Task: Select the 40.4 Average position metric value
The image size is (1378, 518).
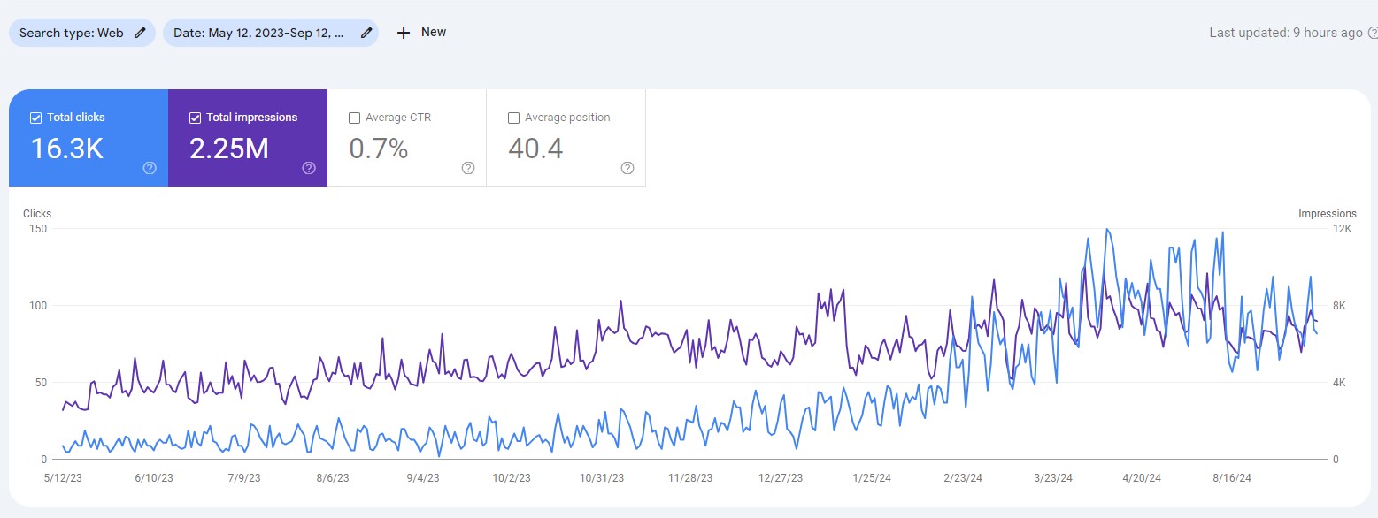Action: [535, 149]
